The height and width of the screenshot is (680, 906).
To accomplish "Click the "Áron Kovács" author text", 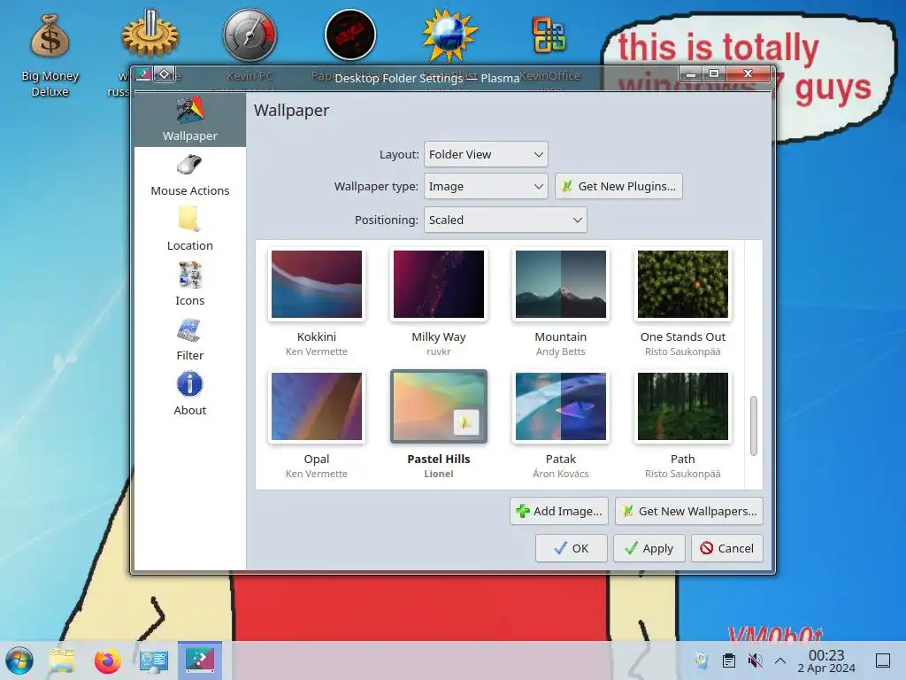I will pos(560,474).
